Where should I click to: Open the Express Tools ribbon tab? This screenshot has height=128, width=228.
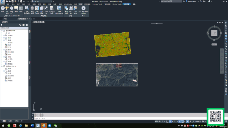pos(97,4)
